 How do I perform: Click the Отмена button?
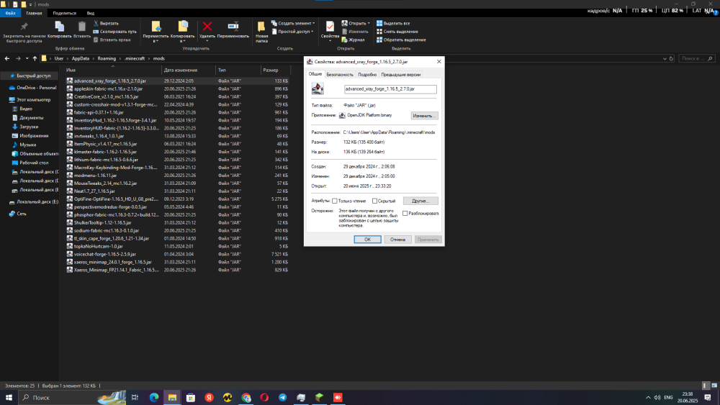[397, 240]
